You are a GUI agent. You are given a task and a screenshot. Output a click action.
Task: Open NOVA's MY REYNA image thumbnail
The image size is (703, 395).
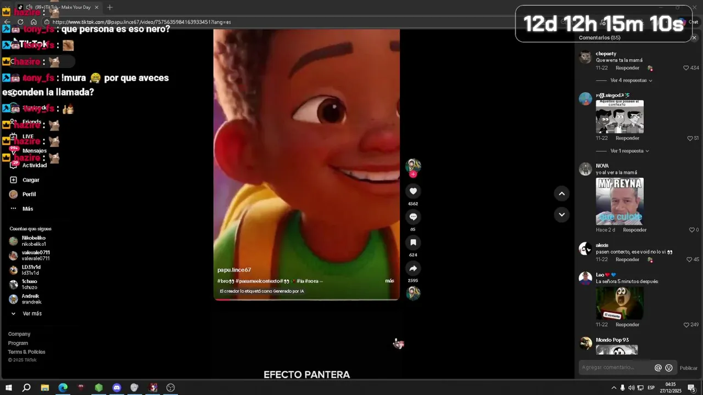click(x=620, y=201)
